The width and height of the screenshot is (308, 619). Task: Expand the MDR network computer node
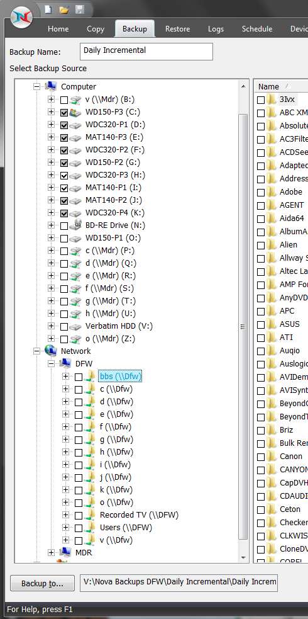pos(51,553)
